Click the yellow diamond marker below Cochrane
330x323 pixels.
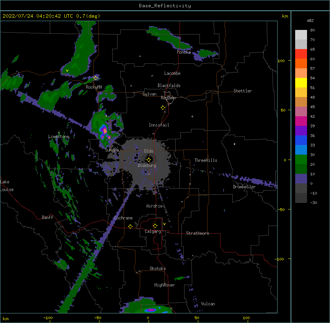click(x=130, y=226)
